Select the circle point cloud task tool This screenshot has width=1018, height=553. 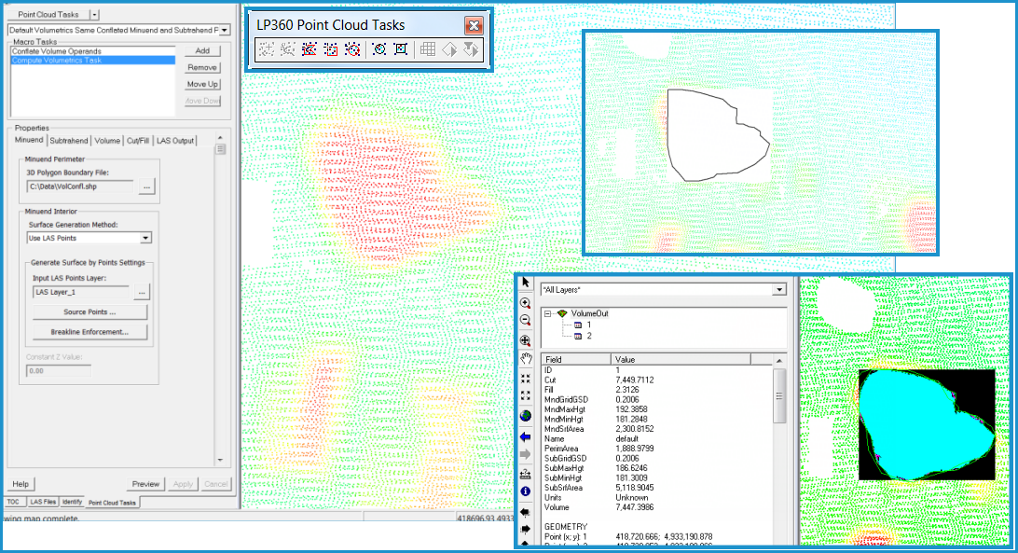pos(352,49)
